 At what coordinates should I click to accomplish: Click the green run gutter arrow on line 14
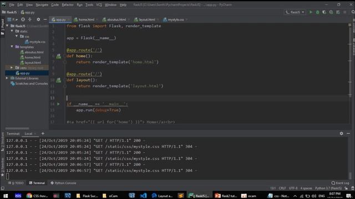tap(58, 104)
